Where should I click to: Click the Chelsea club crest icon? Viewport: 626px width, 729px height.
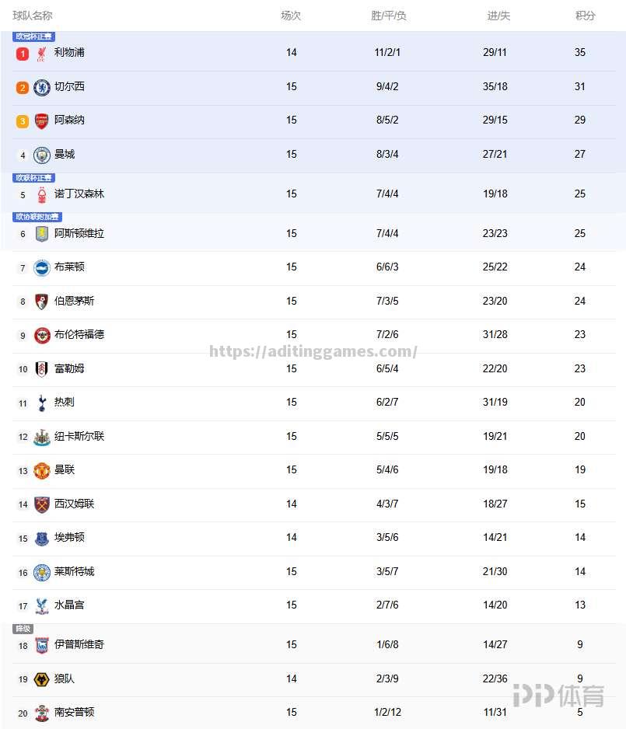click(42, 87)
